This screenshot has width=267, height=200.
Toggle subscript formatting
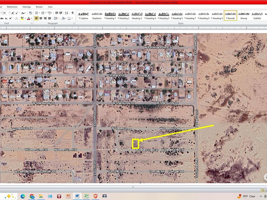6,18
